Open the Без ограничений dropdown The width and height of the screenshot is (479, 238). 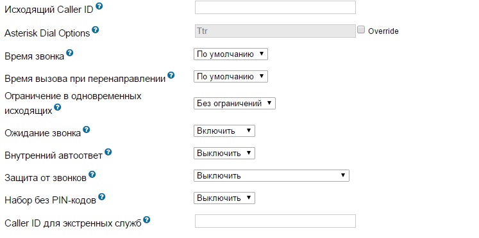tap(235, 103)
